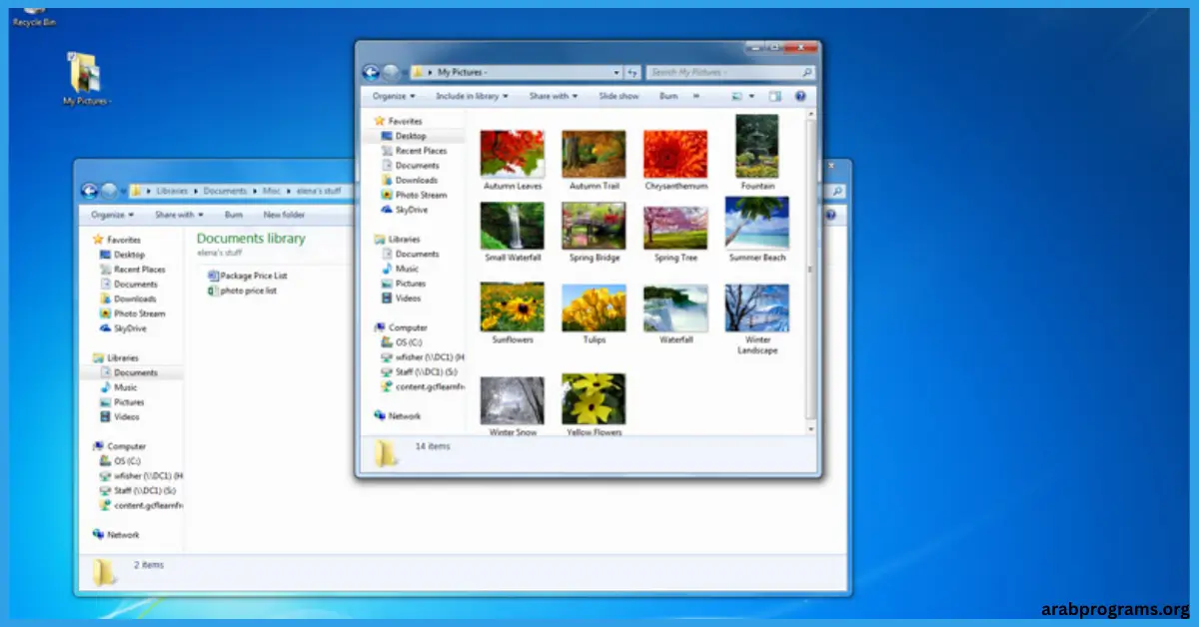Go back in the Documents library window

pos(89,191)
